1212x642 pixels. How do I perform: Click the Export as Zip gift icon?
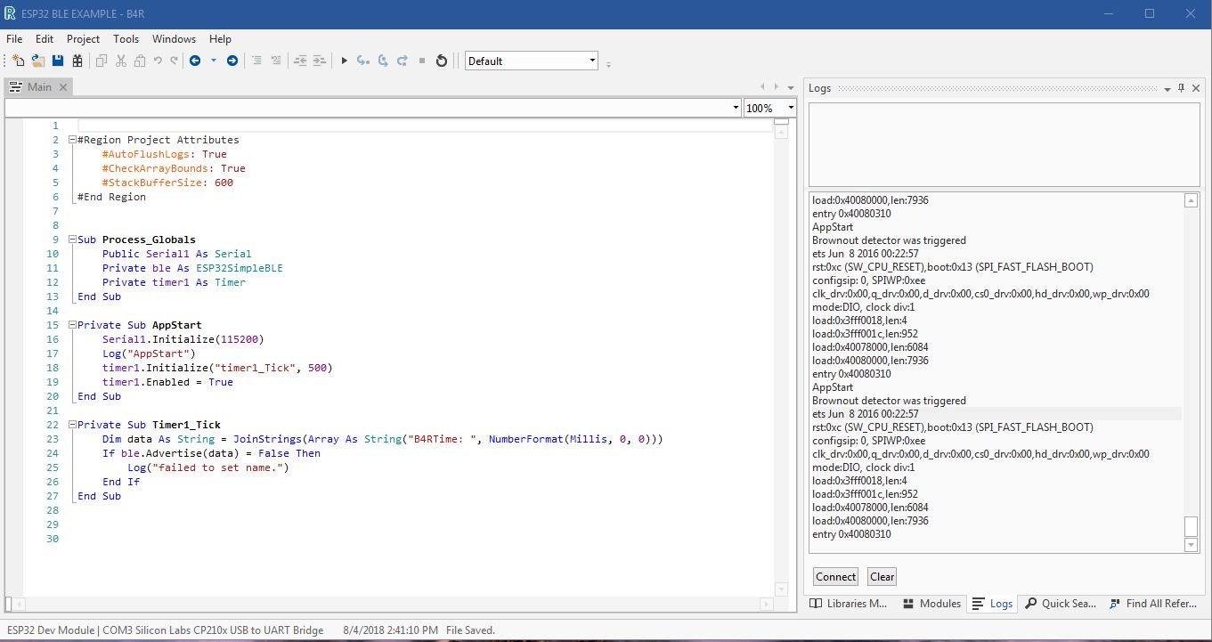[77, 61]
